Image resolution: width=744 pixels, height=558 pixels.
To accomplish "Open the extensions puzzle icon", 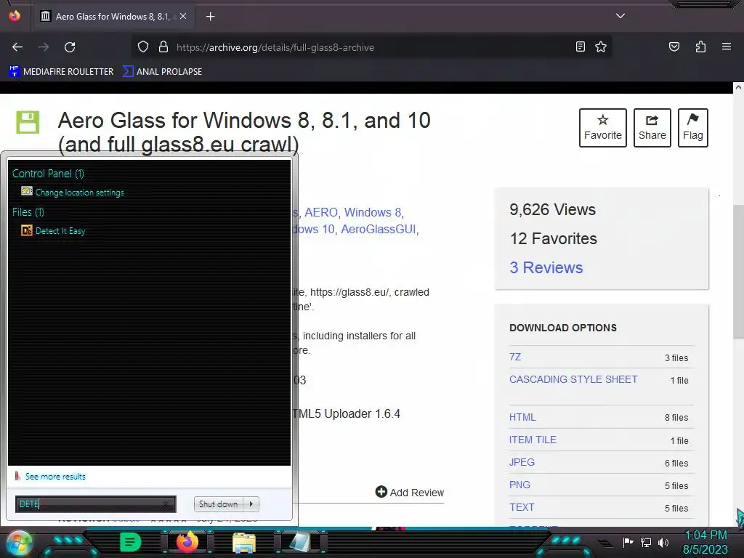I will [x=700, y=46].
